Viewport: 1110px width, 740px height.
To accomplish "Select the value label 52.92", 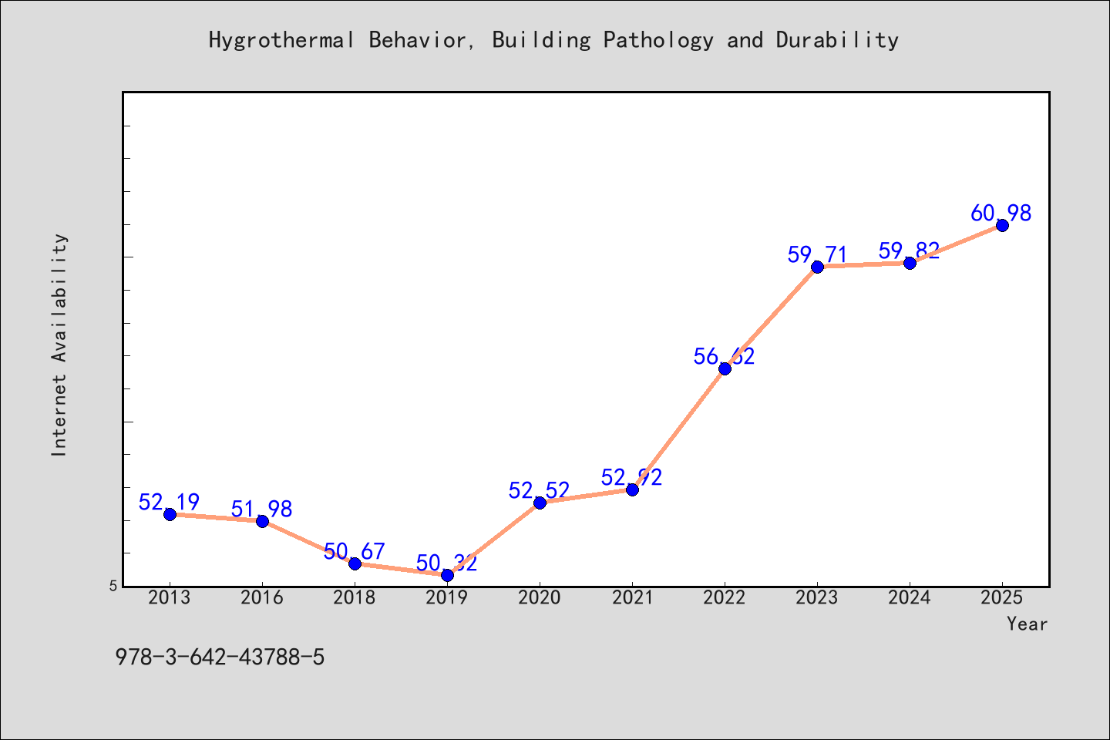I will click(632, 477).
